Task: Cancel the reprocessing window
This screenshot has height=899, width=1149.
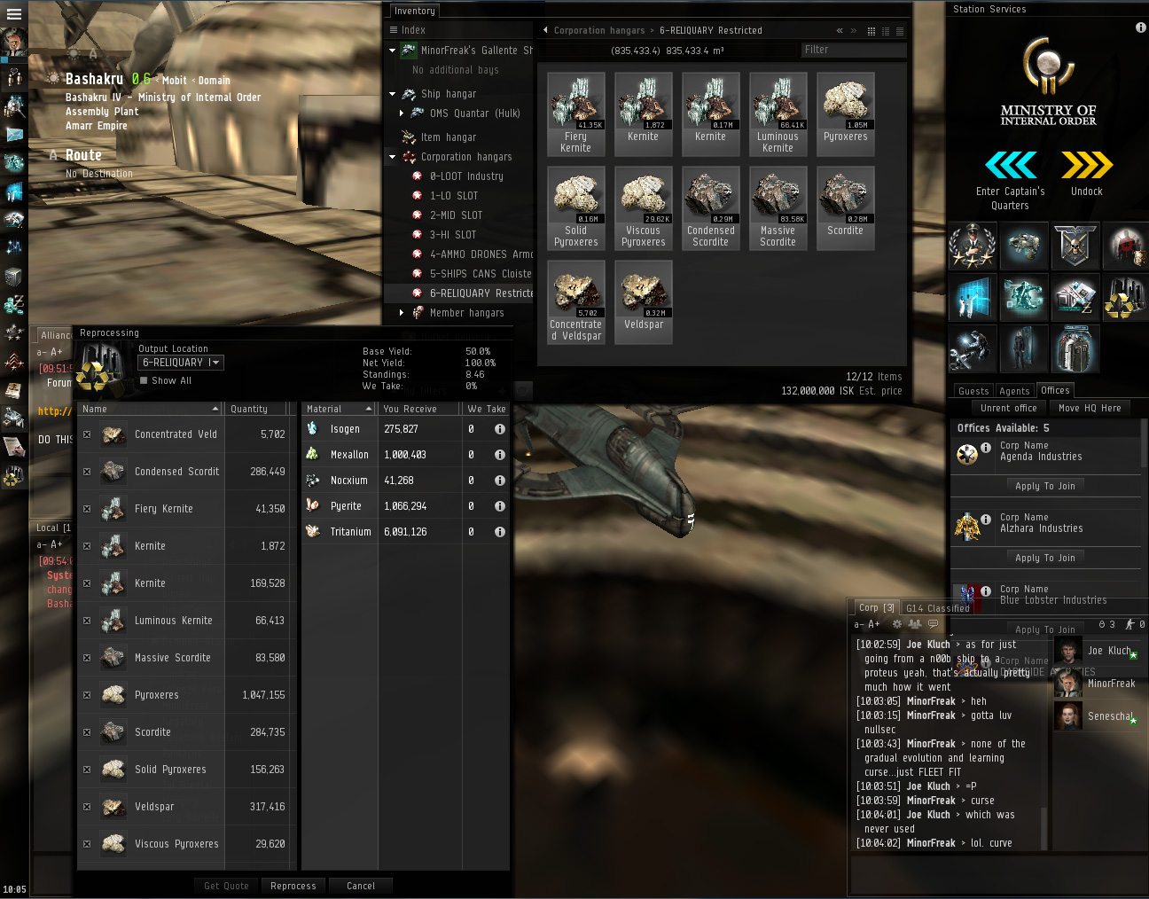Action: (x=361, y=886)
